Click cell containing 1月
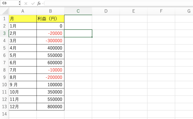 click(23, 26)
